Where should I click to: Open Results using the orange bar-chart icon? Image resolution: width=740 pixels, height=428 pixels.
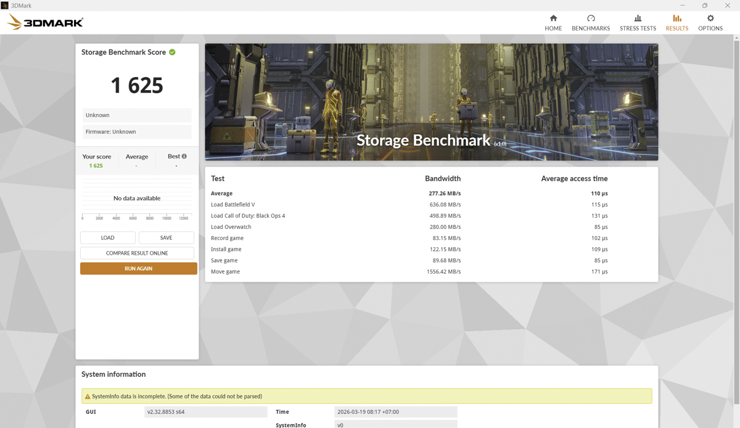pyautogui.click(x=676, y=19)
